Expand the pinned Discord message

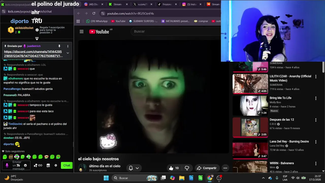68,53
